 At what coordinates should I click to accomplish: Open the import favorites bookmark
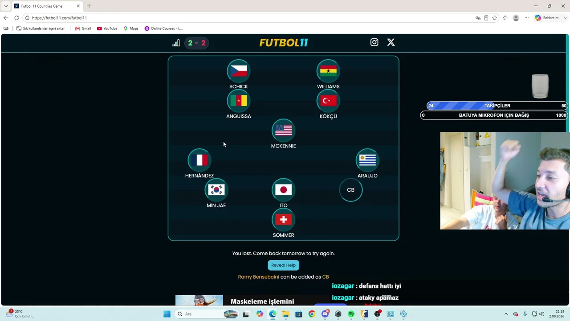click(41, 29)
